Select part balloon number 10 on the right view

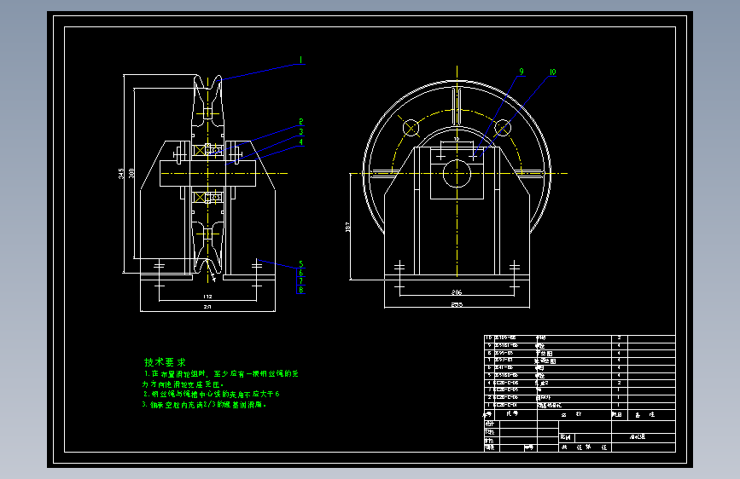[x=552, y=72]
